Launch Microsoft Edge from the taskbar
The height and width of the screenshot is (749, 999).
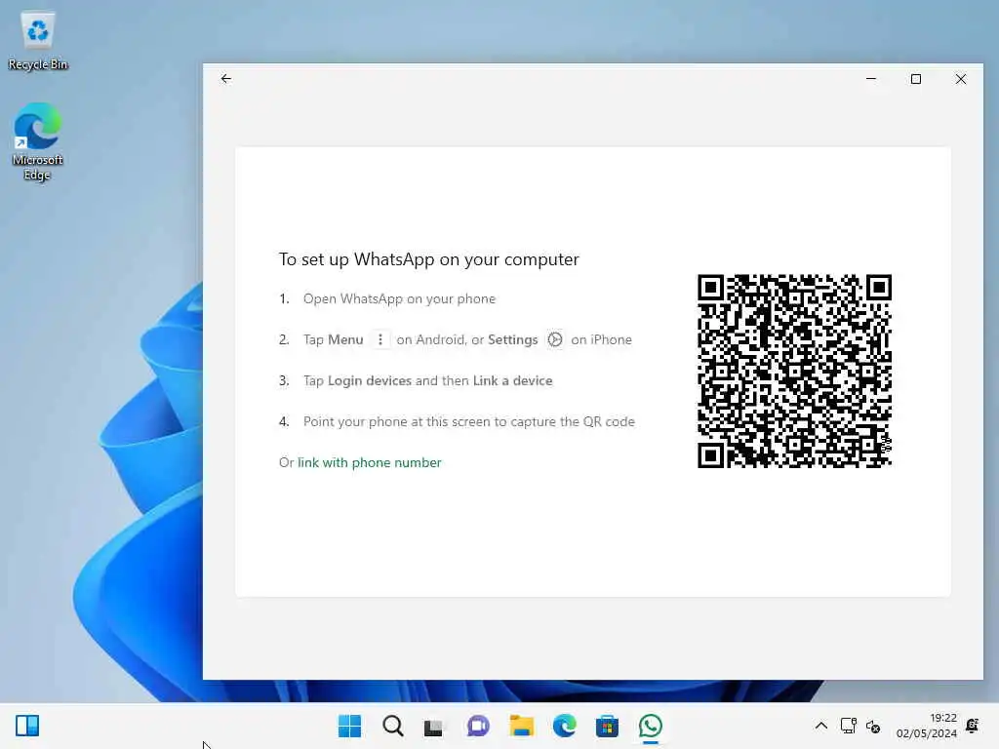tap(564, 726)
